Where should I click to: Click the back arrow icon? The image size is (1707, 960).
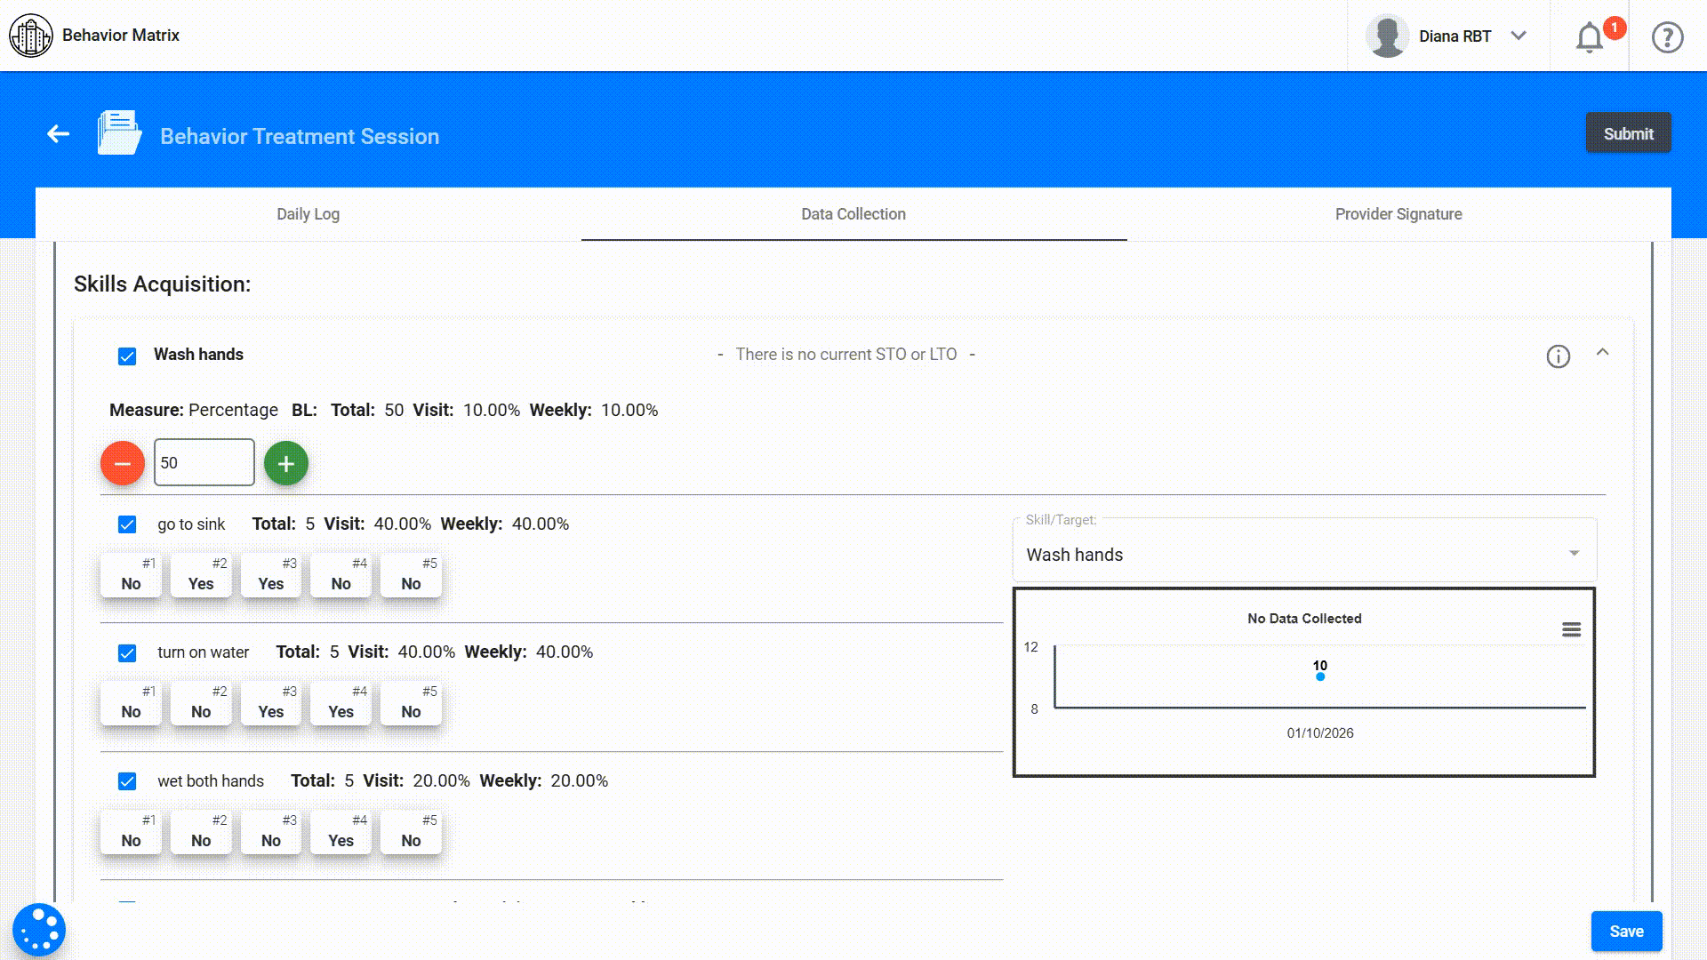pos(59,134)
